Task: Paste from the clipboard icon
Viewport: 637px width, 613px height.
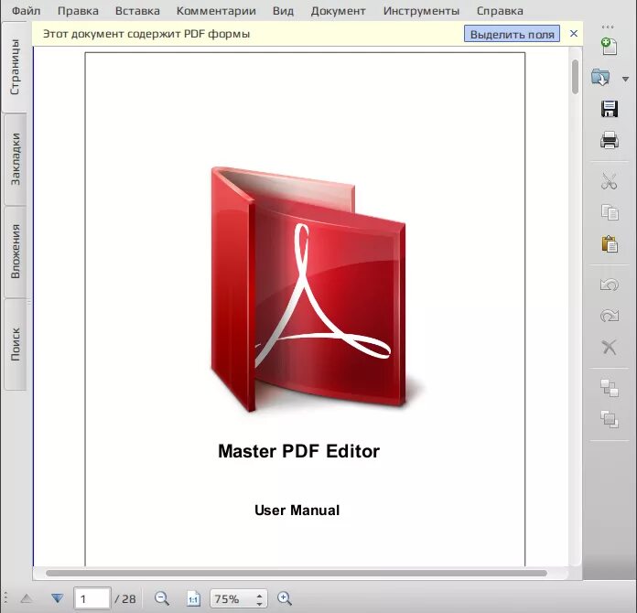Action: 610,243
